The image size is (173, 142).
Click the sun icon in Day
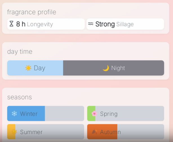click(x=28, y=68)
